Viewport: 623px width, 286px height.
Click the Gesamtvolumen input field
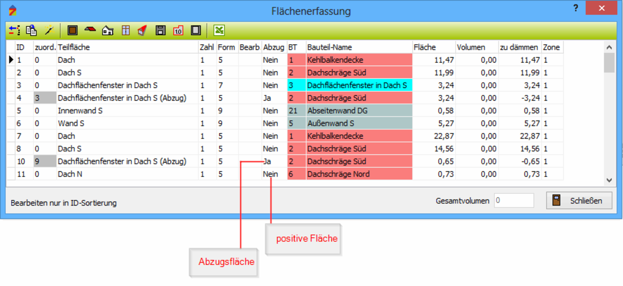(513, 200)
